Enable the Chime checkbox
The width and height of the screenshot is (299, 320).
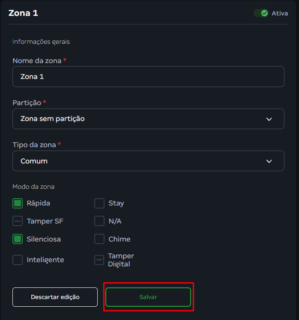click(99, 239)
